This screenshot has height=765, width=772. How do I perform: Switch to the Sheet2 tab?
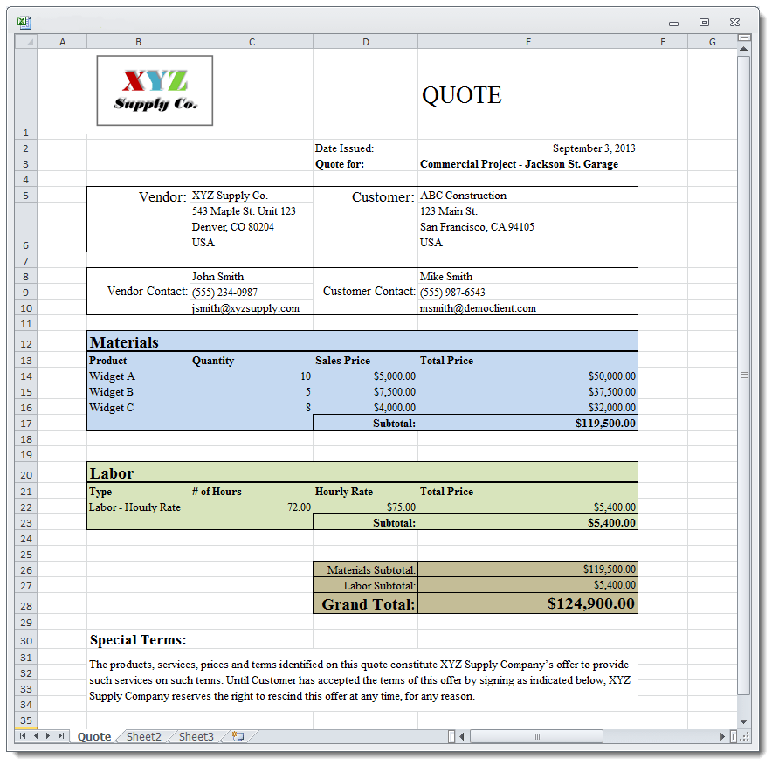tap(143, 737)
